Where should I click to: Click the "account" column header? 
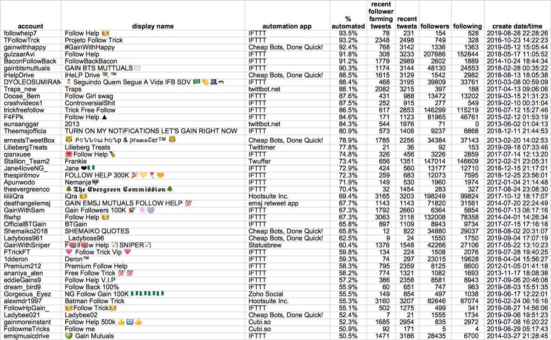[31, 26]
